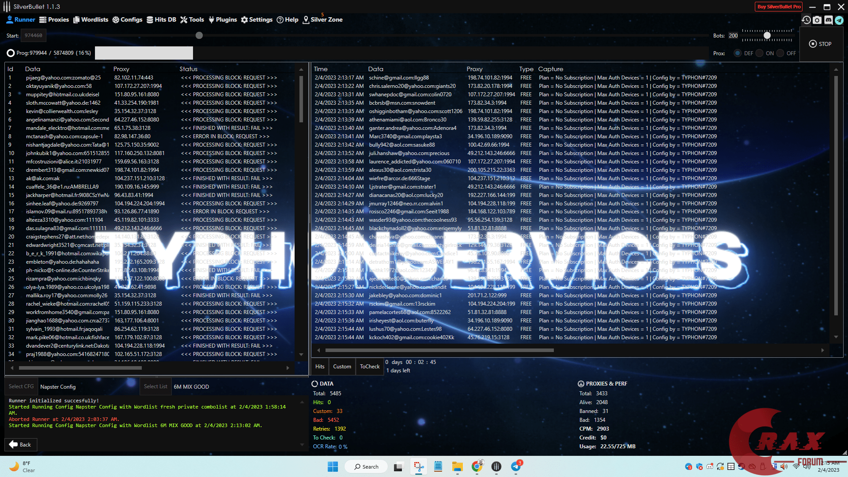The width and height of the screenshot is (848, 477).
Task: Select the OFF proxy mode radio
Action: [780, 53]
